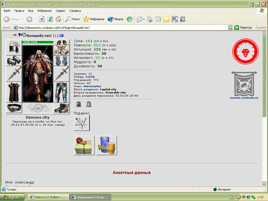Click the boots equipment slot
This screenshot has width=268, height=201.
point(62,108)
